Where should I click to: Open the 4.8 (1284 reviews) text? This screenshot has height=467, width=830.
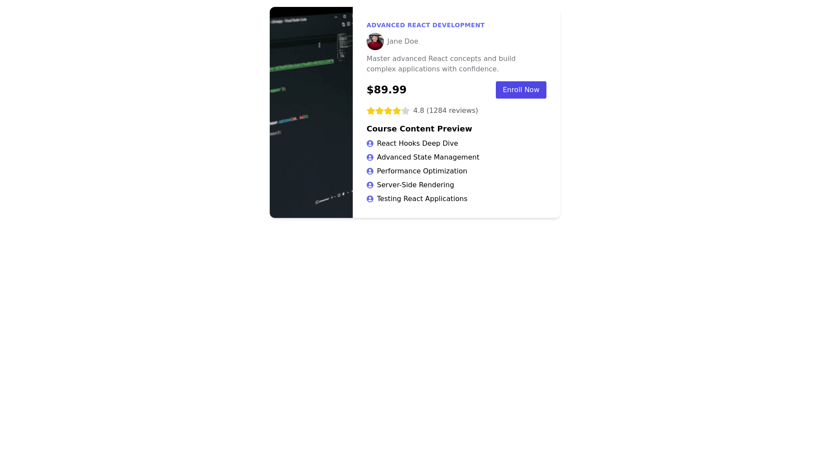445,111
